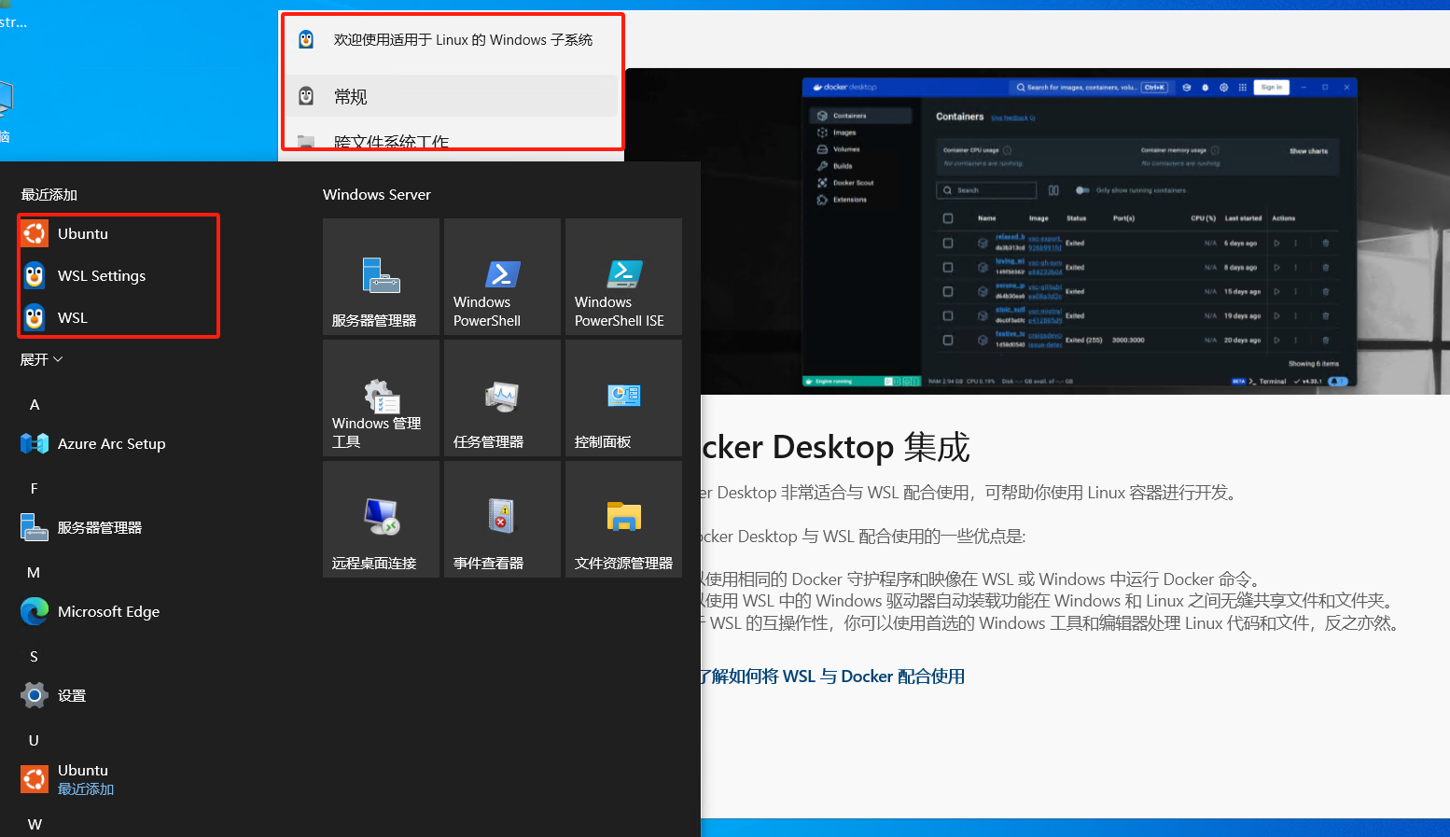
Task: Click the 了解如何将 WSL 与 Docker 配合使用 link
Action: [833, 676]
